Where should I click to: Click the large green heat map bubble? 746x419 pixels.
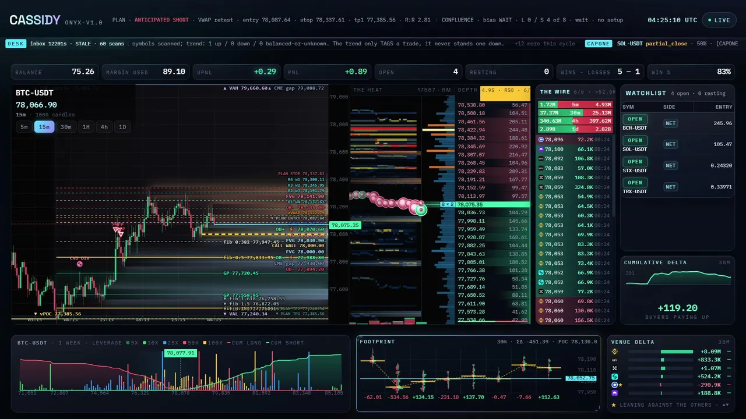420,210
